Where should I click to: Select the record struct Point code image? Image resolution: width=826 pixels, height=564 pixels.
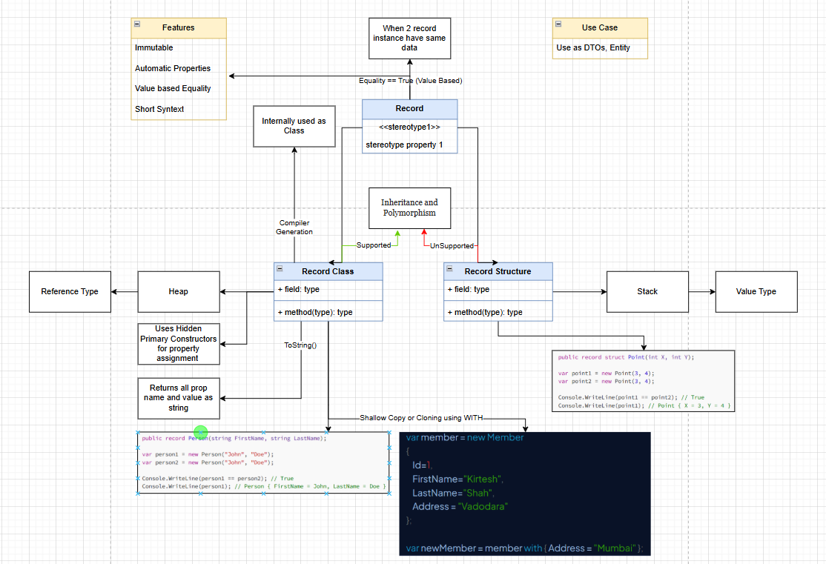point(643,381)
